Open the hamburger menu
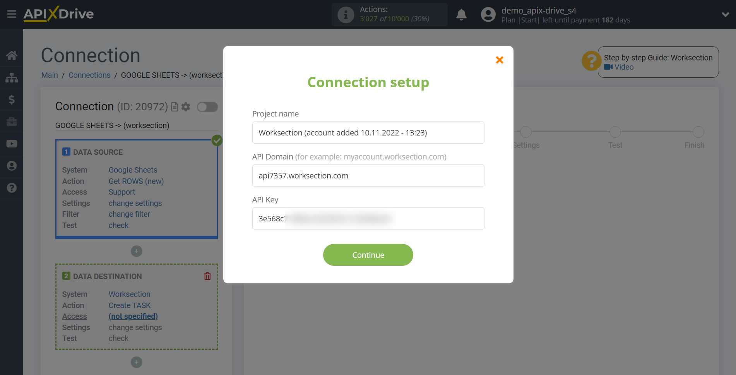736x375 pixels. pyautogui.click(x=12, y=14)
